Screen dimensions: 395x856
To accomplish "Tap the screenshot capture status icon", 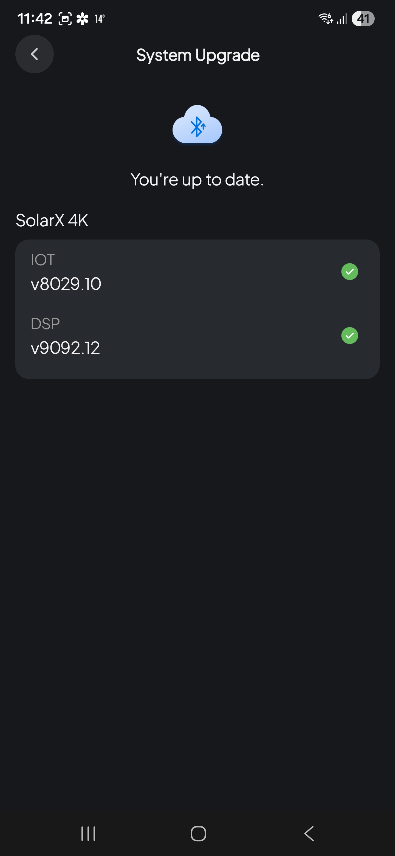I will (x=65, y=19).
